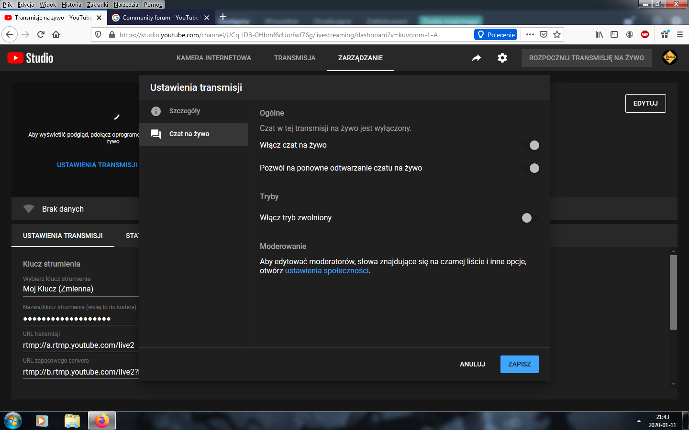This screenshot has width=689, height=430.
Task: Click the URL zapasowego serwera field
Action: pos(80,372)
